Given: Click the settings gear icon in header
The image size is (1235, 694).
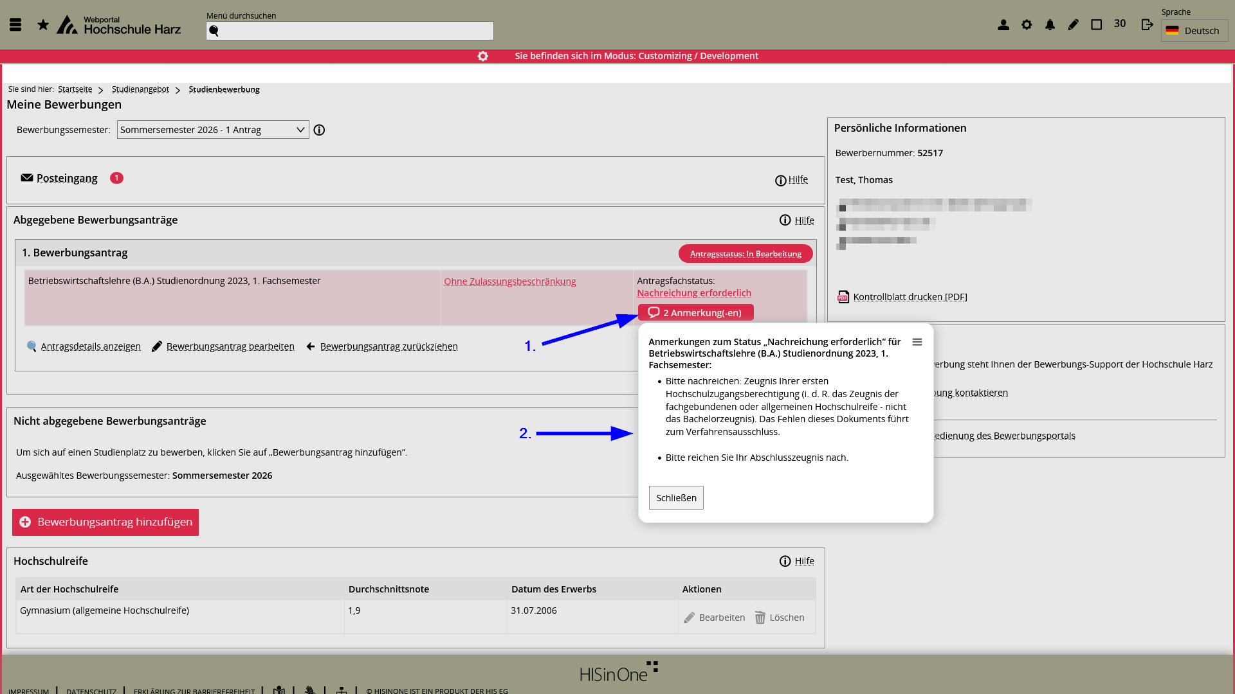Looking at the screenshot, I should point(1027,24).
